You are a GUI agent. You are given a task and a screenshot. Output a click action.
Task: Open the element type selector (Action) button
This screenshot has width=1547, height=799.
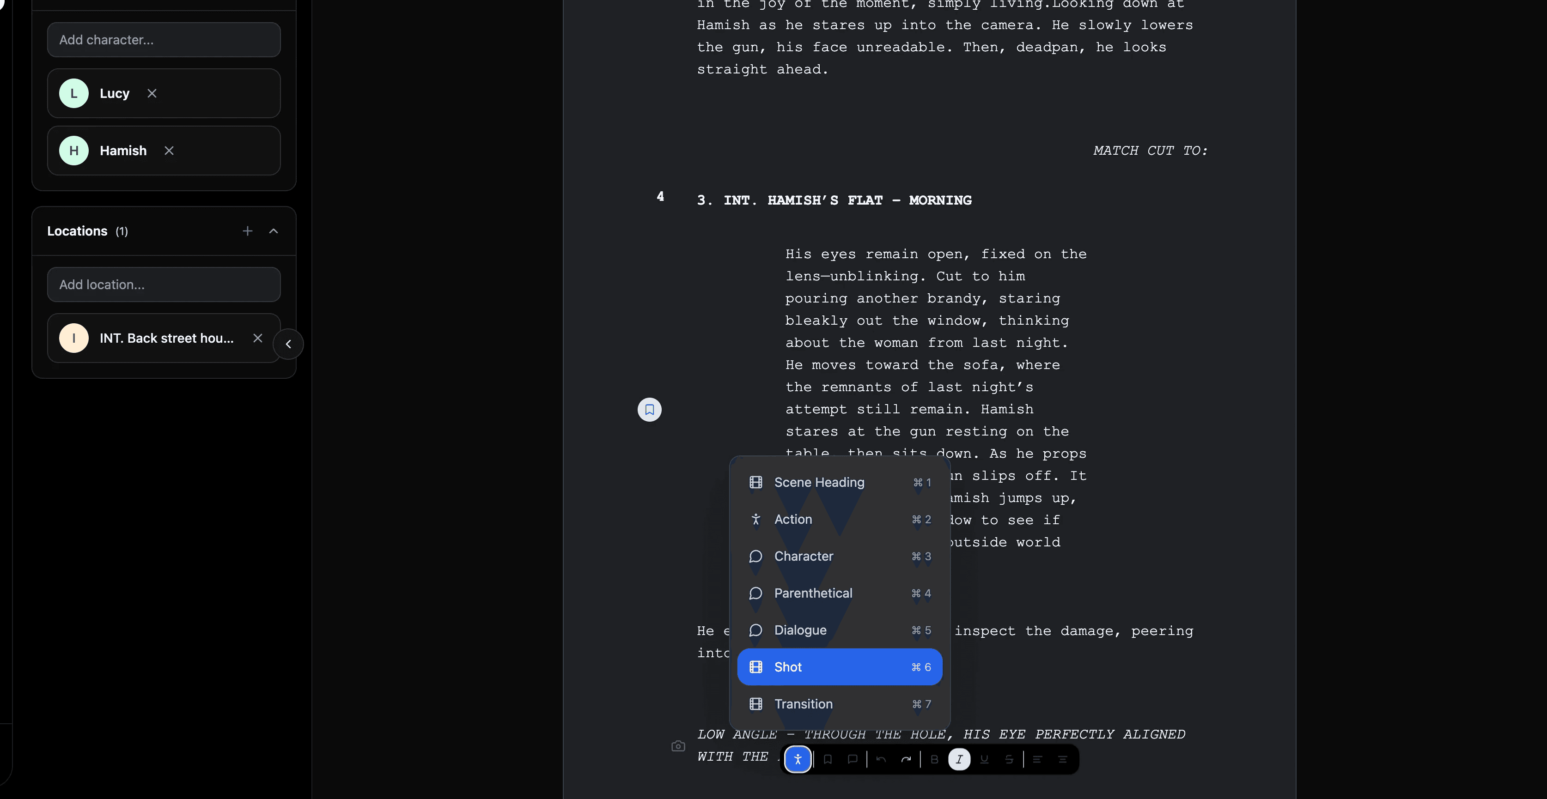(x=798, y=759)
